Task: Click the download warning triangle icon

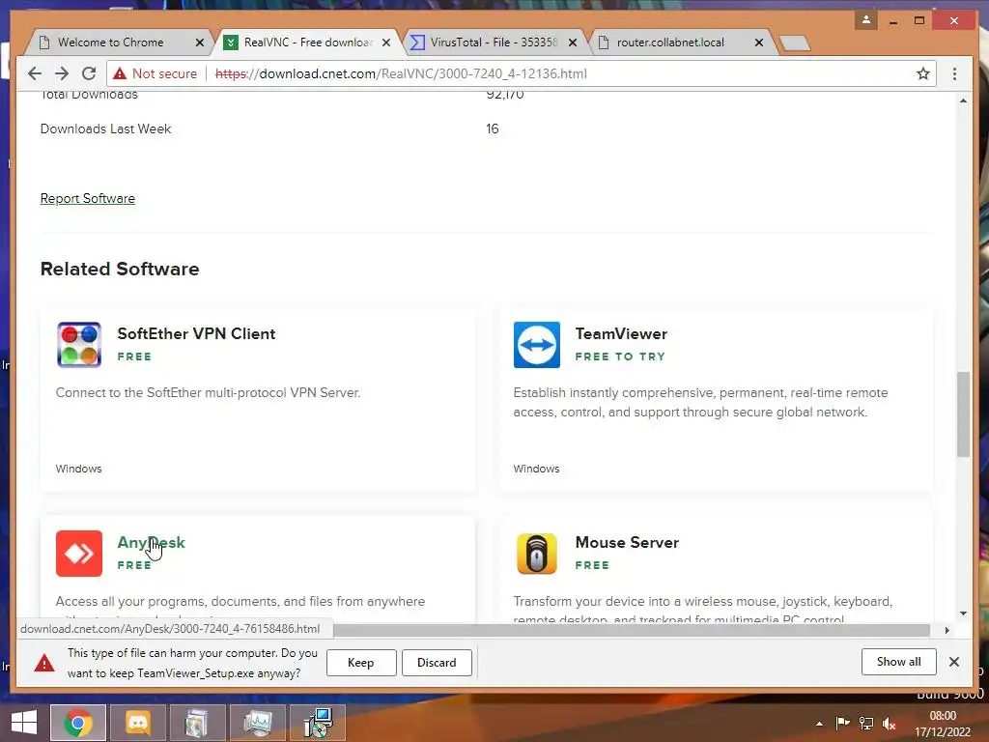Action: [x=44, y=663]
